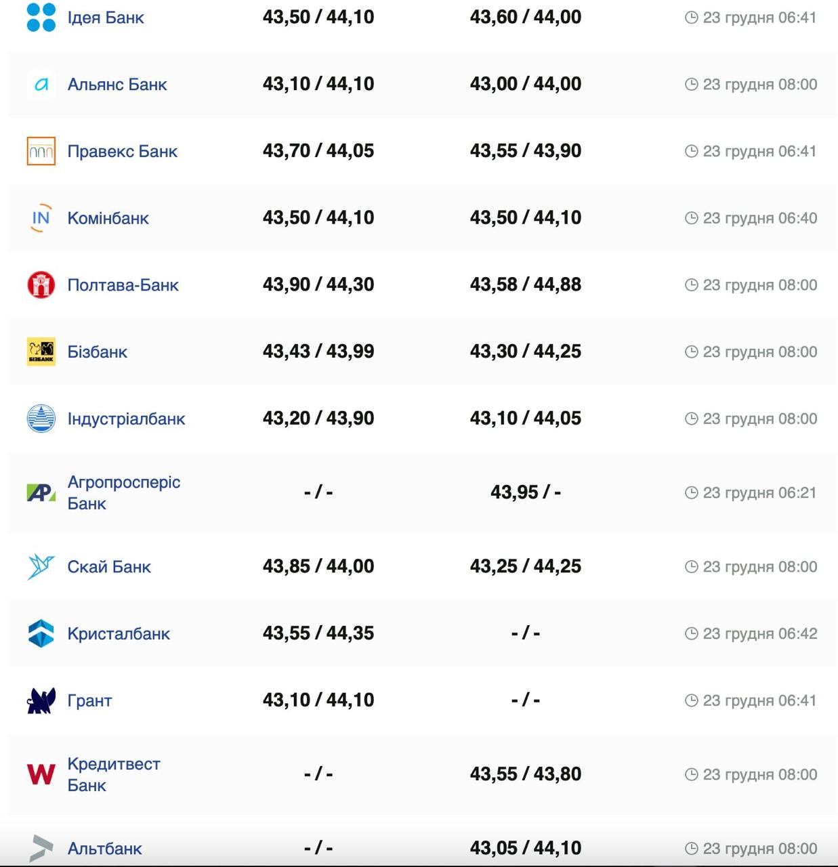The image size is (838, 867).
Task: Click the Агропросперіс Банк AP logo
Action: pos(41,492)
